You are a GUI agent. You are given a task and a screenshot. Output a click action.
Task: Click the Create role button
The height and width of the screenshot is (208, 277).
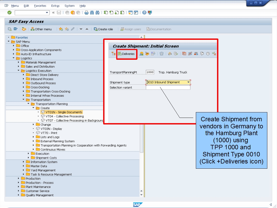click(x=104, y=29)
